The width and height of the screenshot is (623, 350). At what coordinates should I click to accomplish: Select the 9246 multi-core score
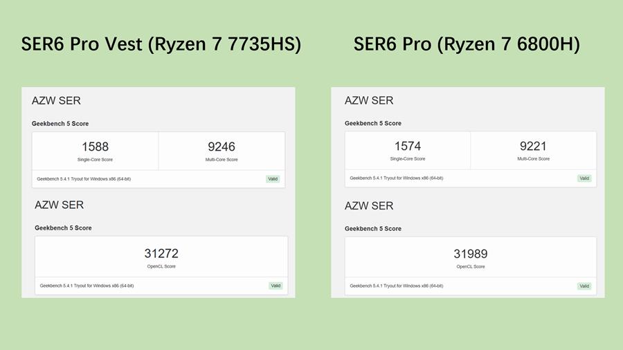coord(222,147)
